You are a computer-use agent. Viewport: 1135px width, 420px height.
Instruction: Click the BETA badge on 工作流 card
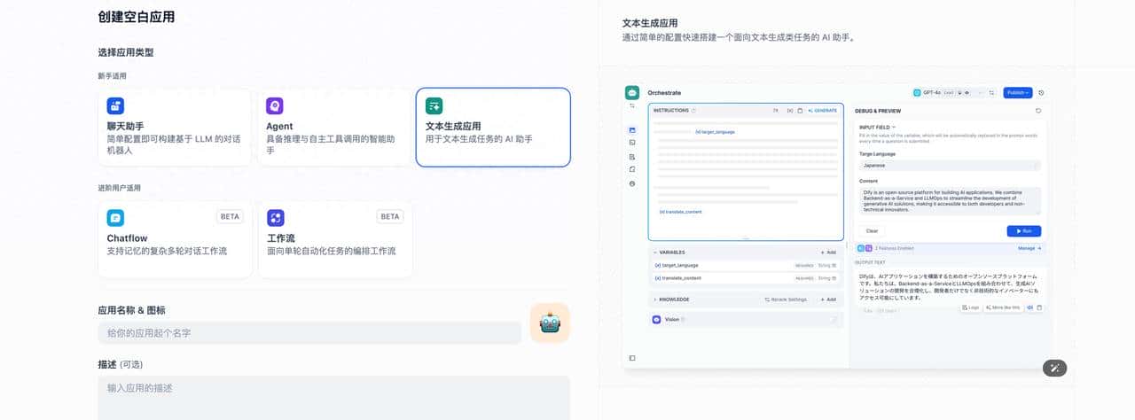pyautogui.click(x=389, y=216)
